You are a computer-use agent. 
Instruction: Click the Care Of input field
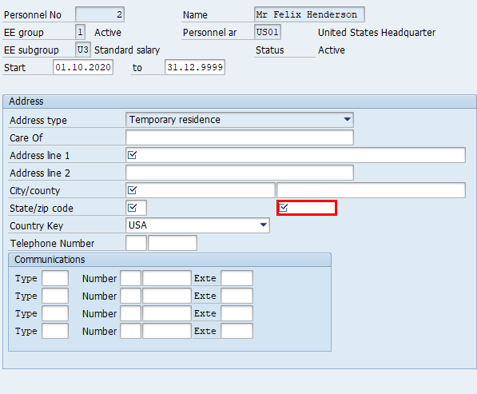pos(240,137)
